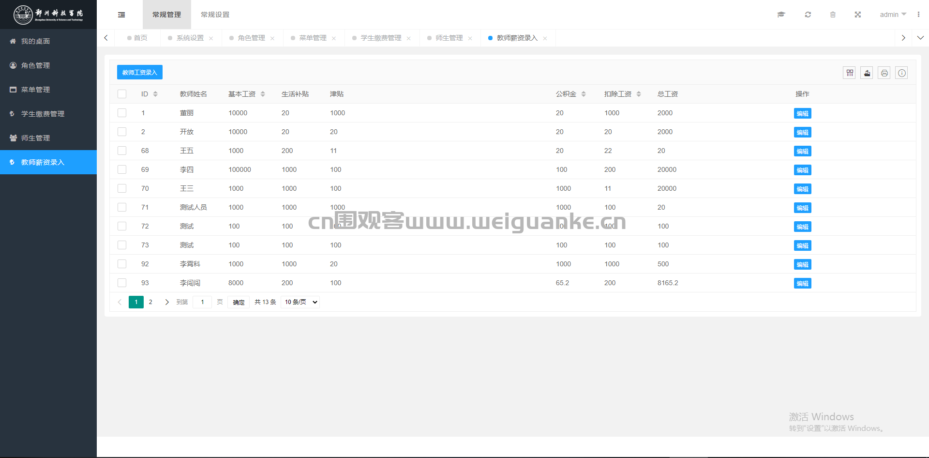Open 菜单管理 in sidebar
Viewport: 929px width, 458px height.
48,90
